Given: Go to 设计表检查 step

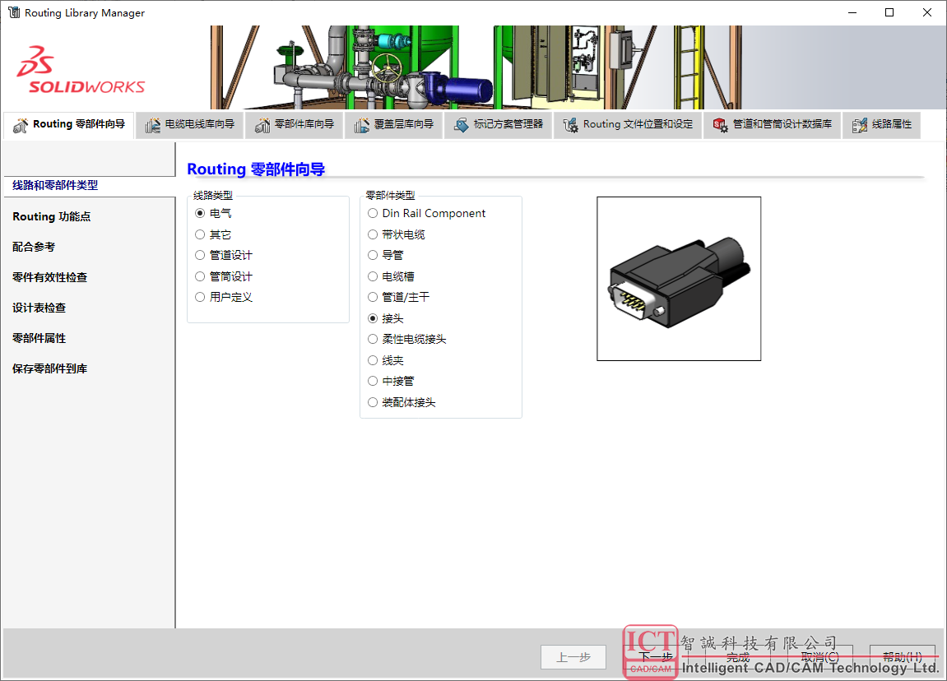Looking at the screenshot, I should click(39, 308).
